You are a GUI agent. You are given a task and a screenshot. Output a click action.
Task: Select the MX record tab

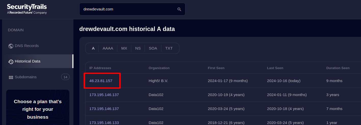pyautogui.click(x=124, y=48)
